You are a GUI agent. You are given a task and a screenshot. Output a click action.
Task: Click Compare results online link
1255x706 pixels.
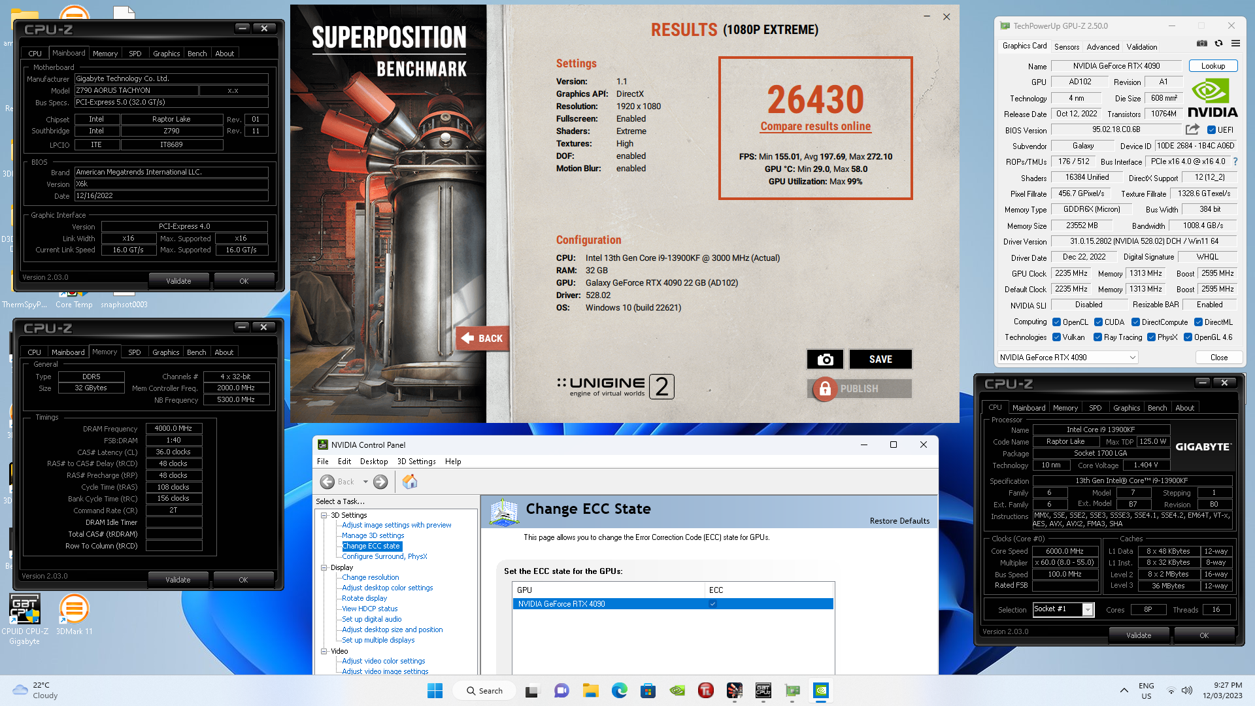pos(815,126)
